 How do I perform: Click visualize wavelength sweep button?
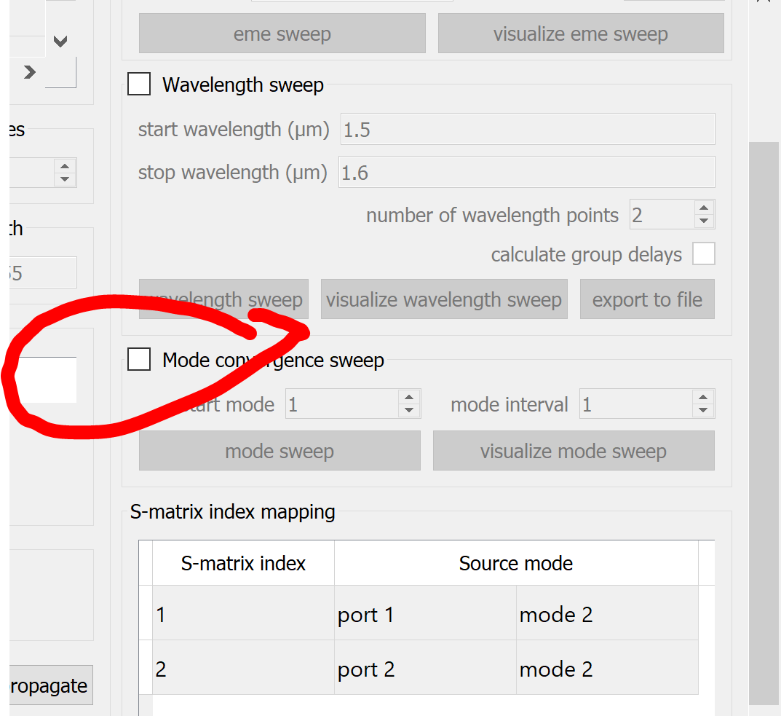click(x=444, y=299)
